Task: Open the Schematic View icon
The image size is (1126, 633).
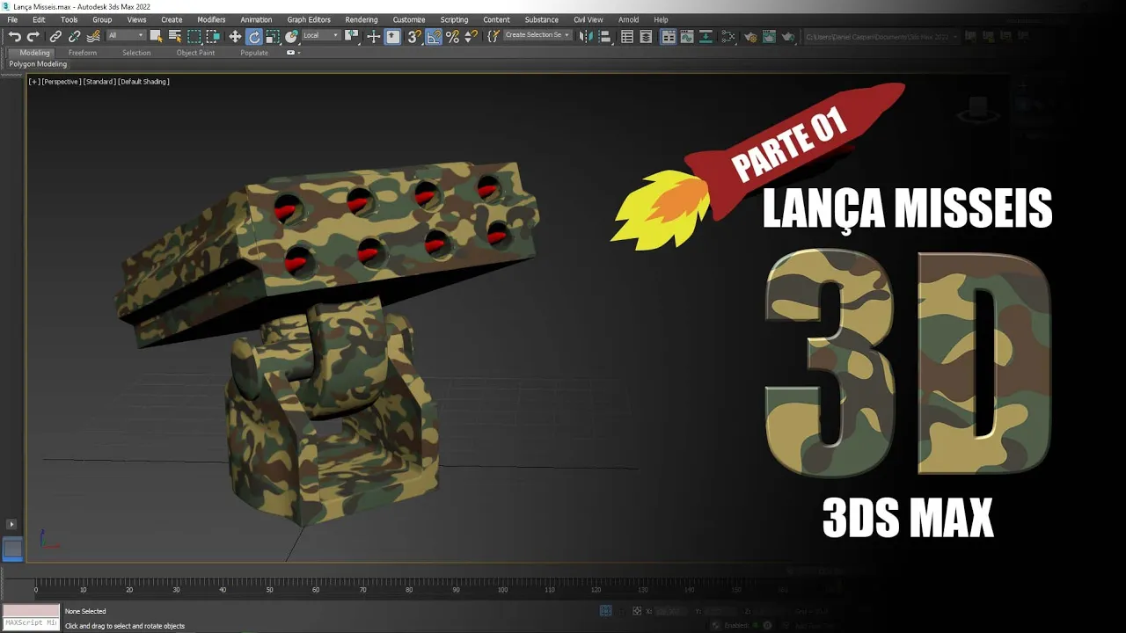Action: (706, 36)
